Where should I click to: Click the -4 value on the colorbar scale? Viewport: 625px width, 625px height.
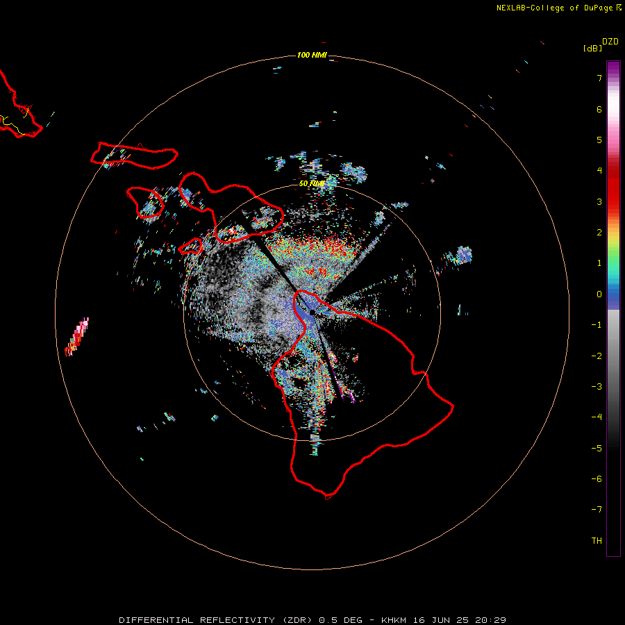click(x=597, y=417)
